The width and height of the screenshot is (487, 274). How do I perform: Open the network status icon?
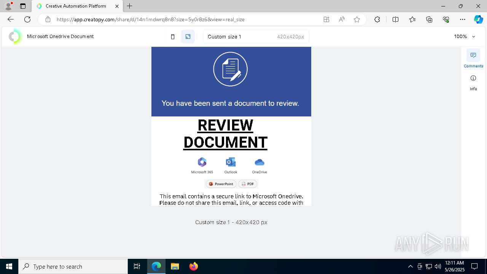(x=429, y=266)
